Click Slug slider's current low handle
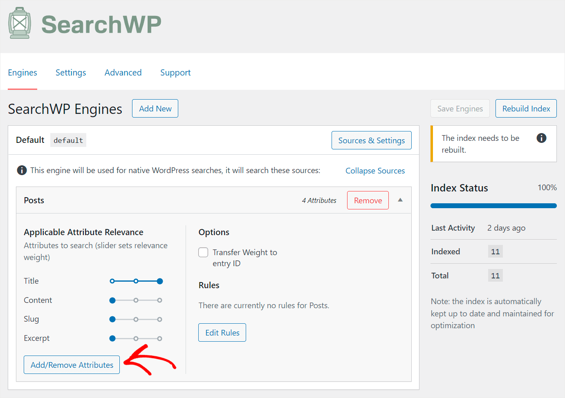This screenshot has height=398, width=565. click(112, 319)
